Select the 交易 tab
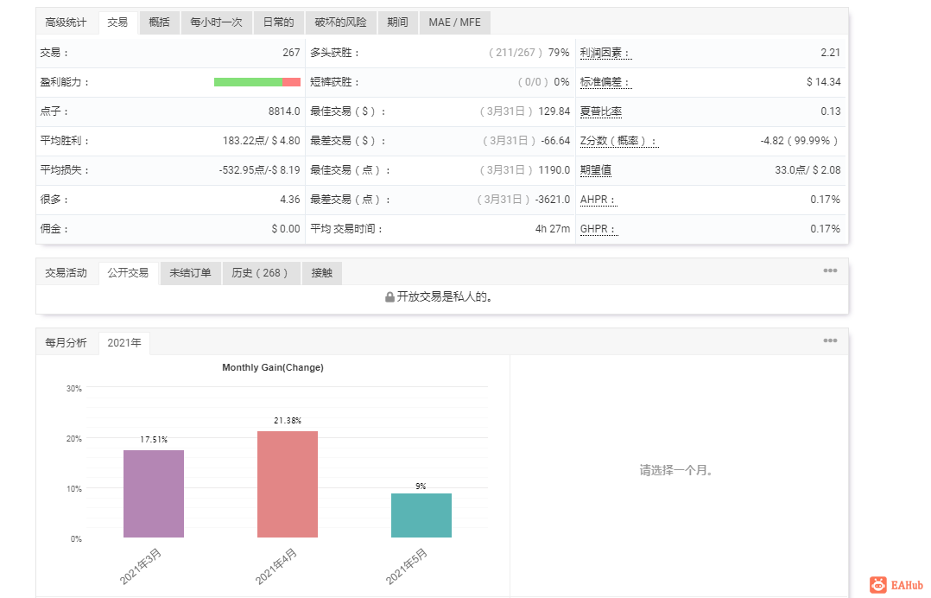The image size is (931, 598). pyautogui.click(x=117, y=22)
